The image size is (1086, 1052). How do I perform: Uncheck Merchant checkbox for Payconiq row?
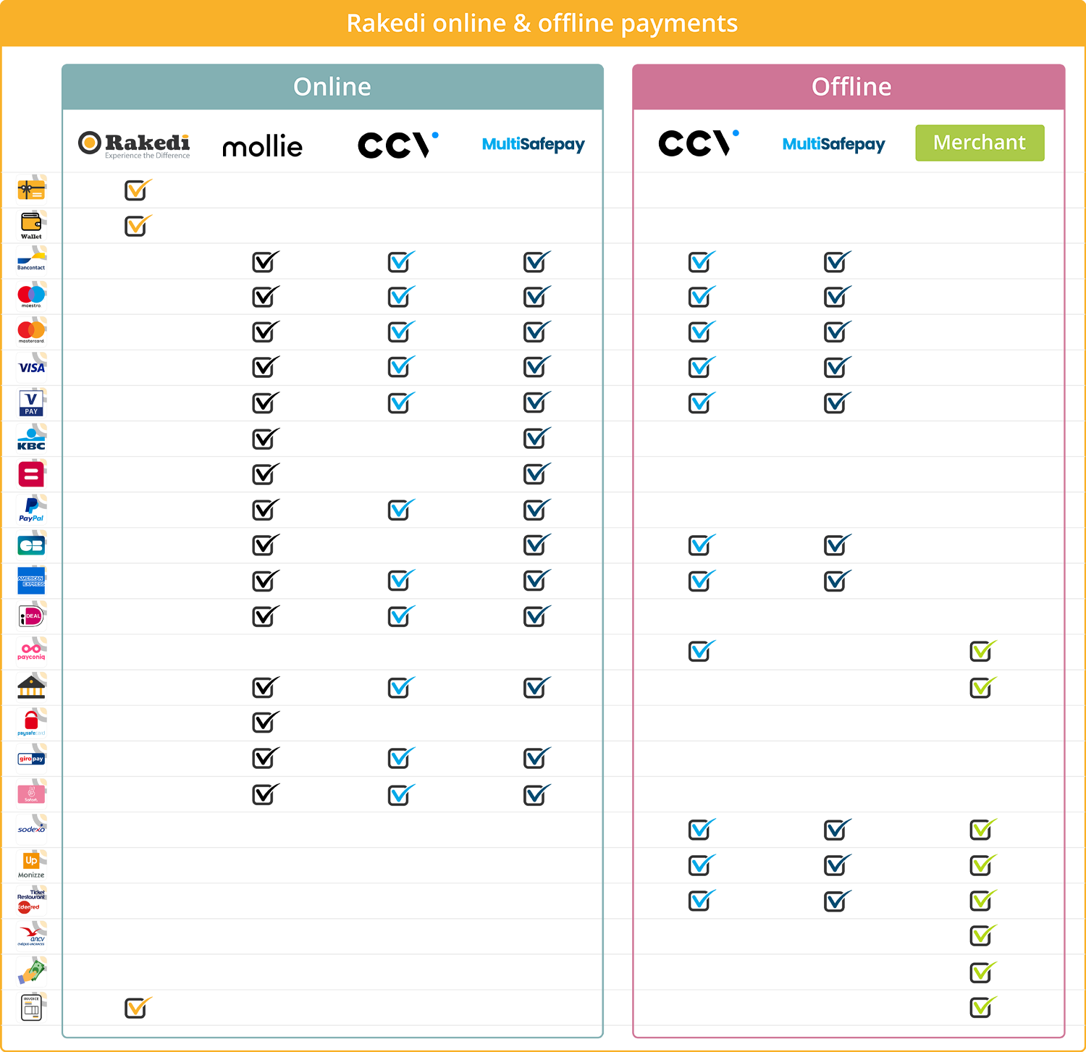[x=981, y=652]
